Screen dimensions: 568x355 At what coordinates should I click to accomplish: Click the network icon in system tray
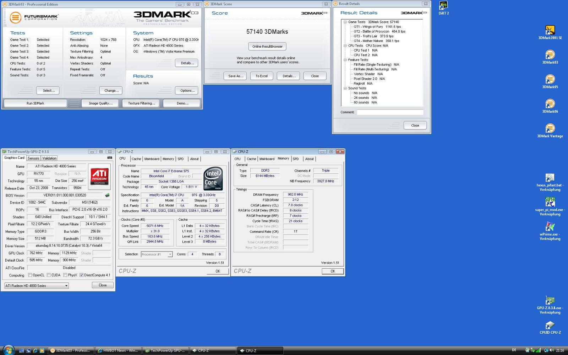547,350
